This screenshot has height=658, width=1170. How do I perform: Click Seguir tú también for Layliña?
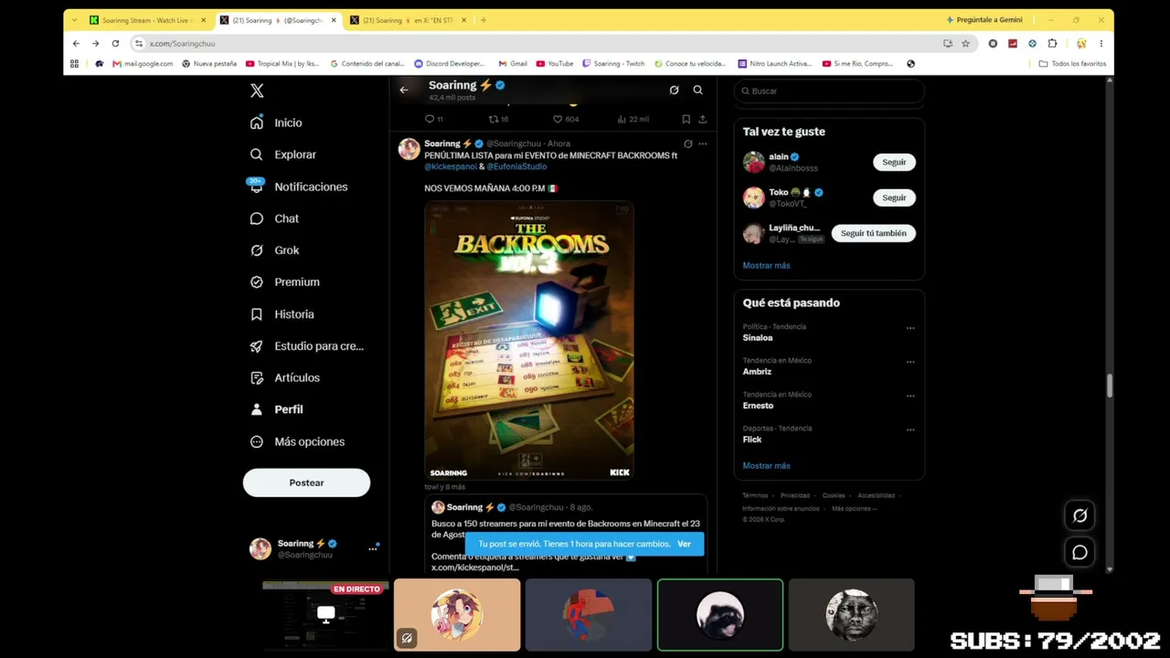(873, 233)
